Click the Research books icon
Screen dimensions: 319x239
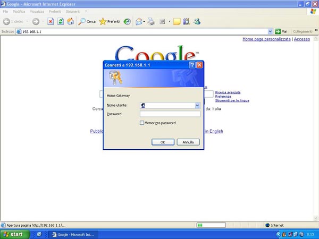pos(186,21)
